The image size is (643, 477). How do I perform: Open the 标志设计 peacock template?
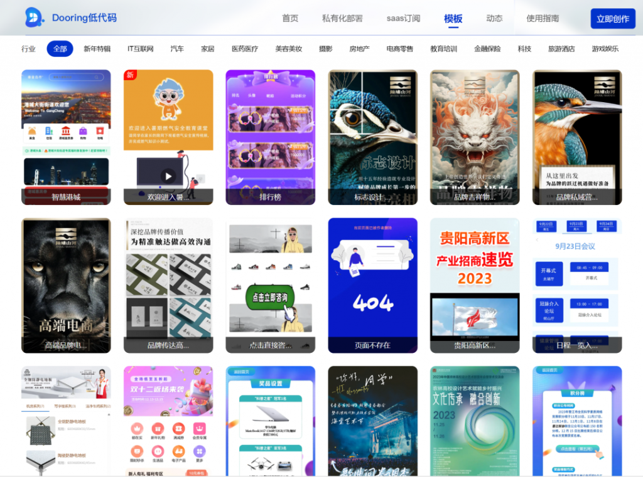pos(373,137)
